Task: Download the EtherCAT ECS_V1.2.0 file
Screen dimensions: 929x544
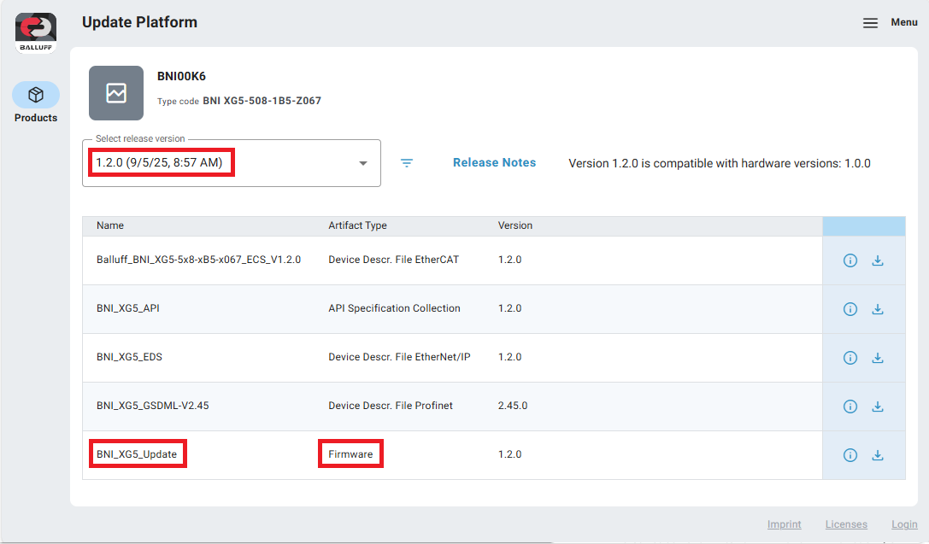Action: point(877,260)
